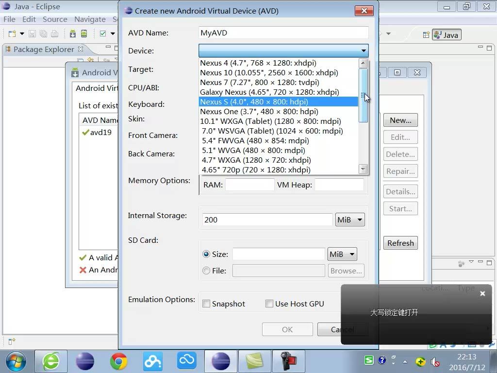Open the first Eclipse taskbar icon
Image resolution: width=497 pixels, height=373 pixels.
84,361
